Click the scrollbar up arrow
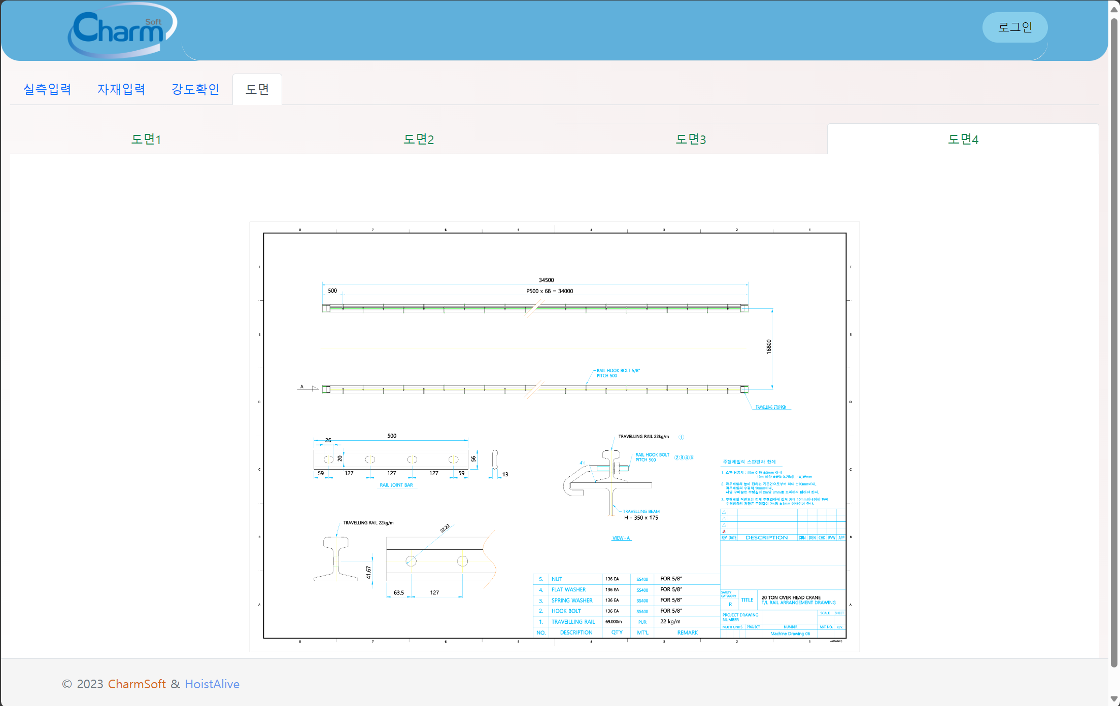 coord(1114,9)
